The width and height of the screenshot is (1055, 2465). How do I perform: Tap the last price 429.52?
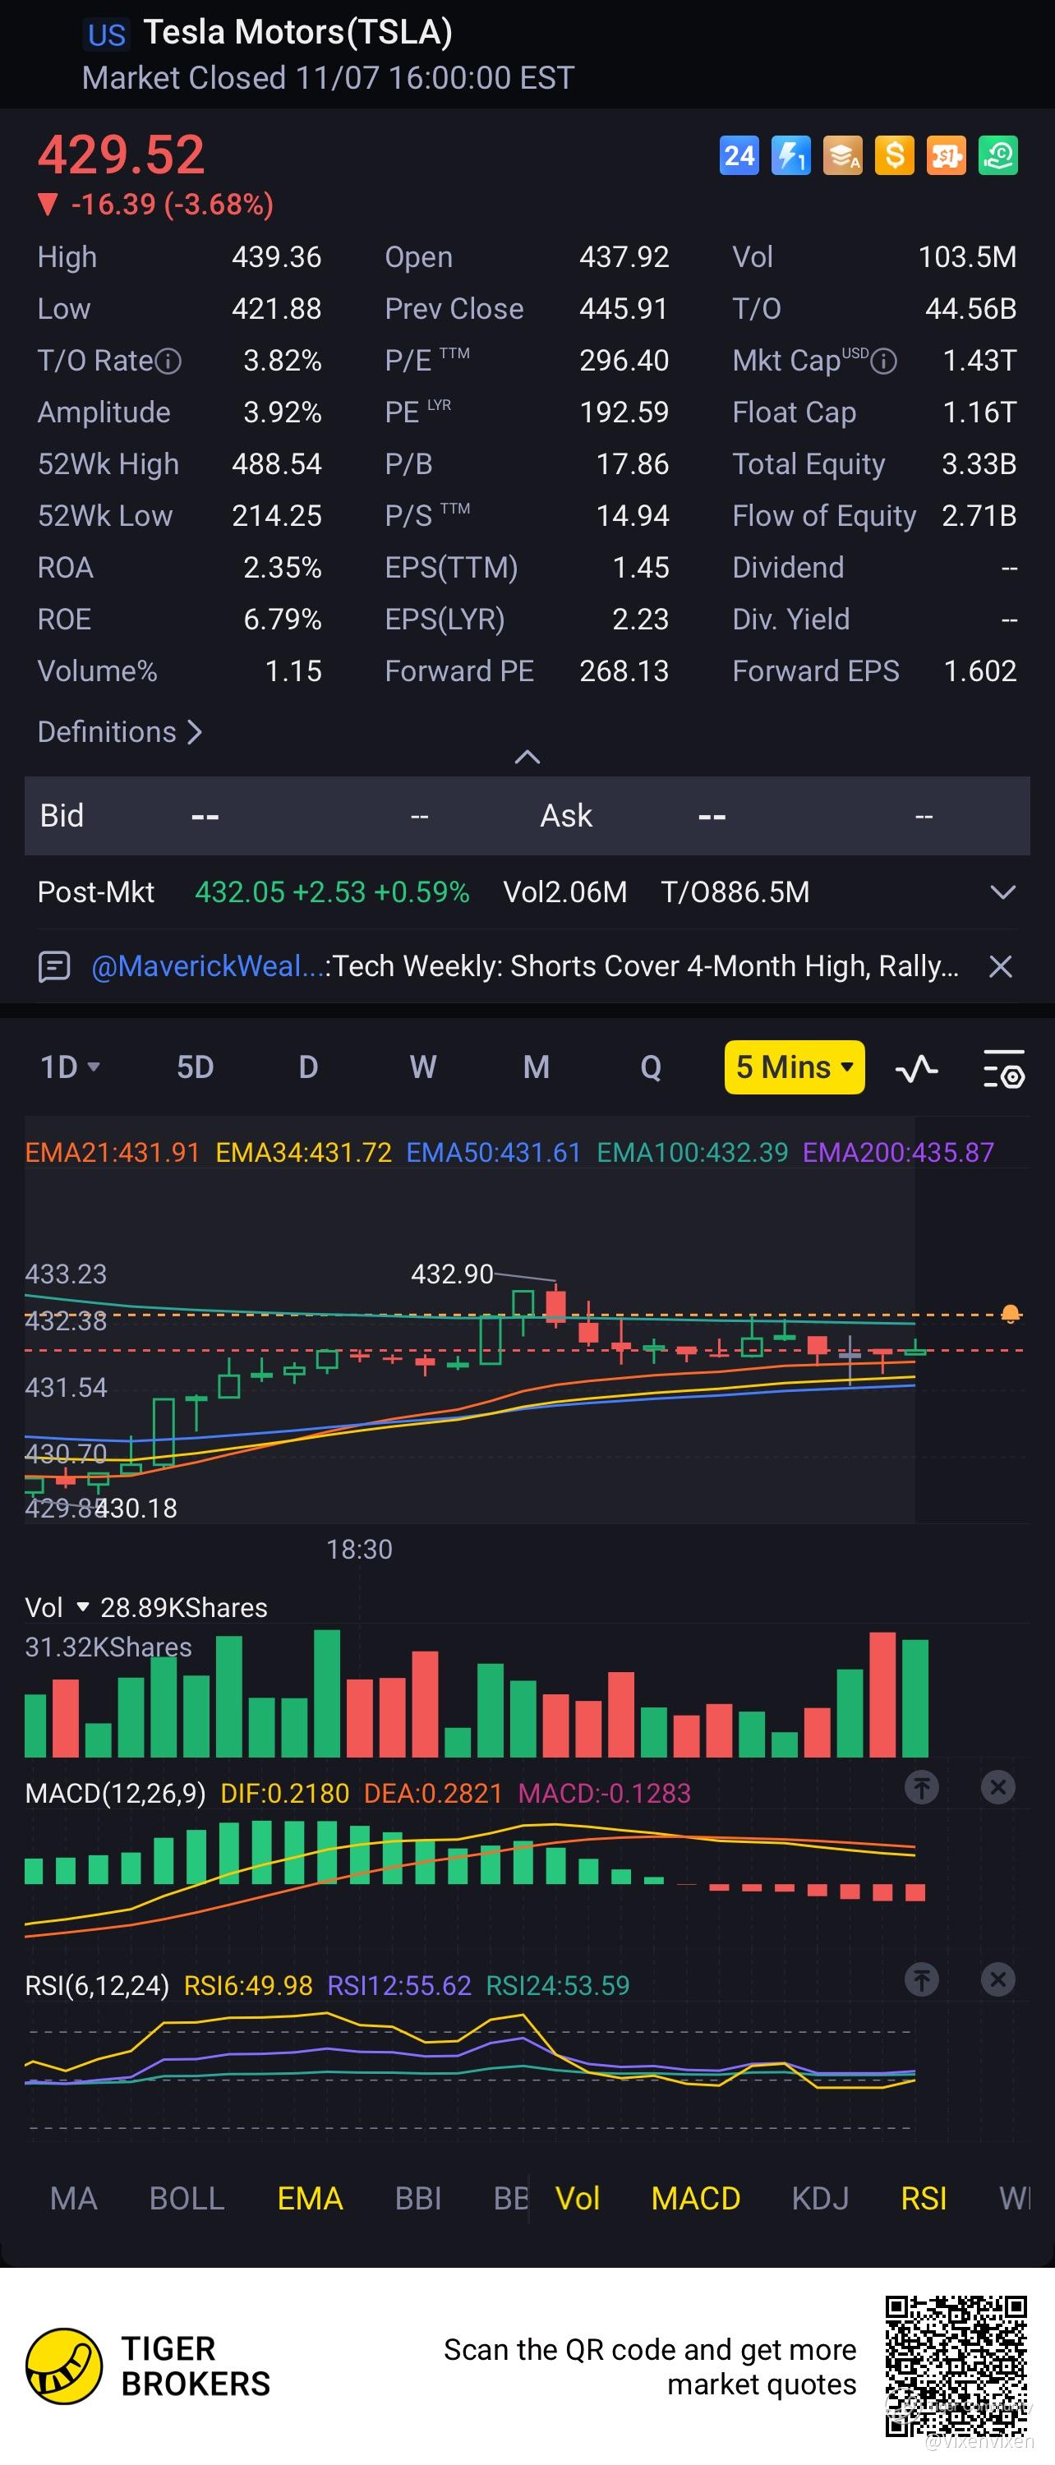[x=122, y=154]
